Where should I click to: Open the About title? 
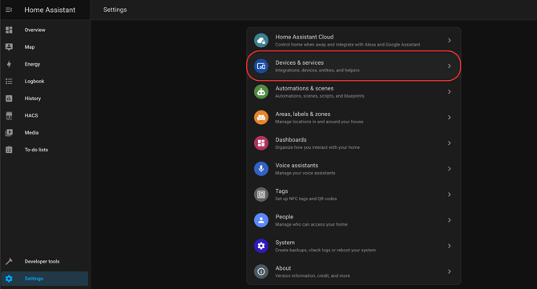(283, 268)
